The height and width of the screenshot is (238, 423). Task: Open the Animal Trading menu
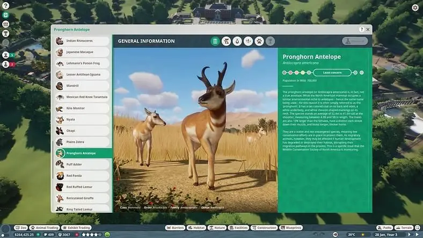point(45,228)
